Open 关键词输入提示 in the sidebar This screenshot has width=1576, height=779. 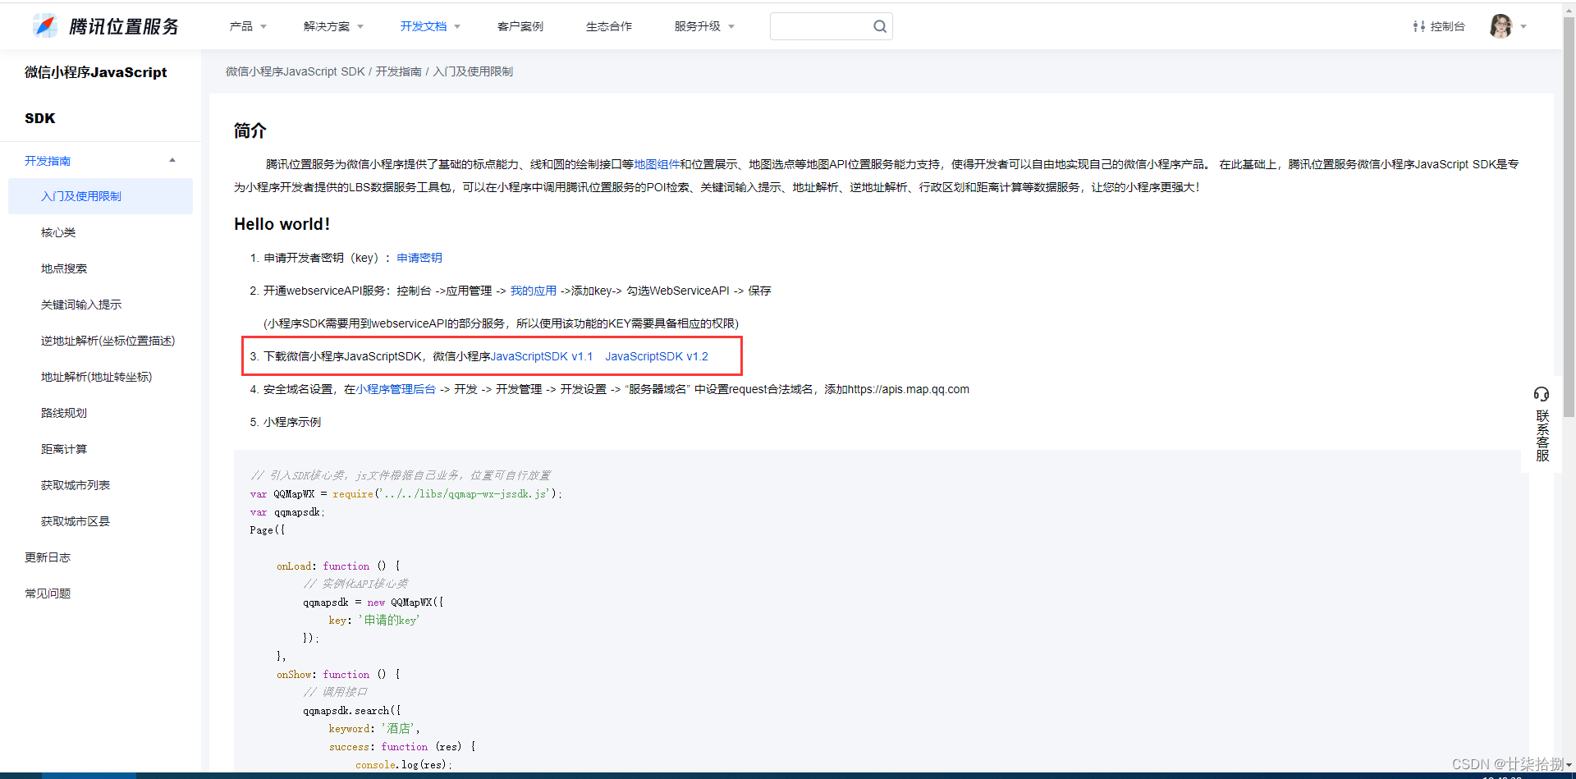(81, 305)
